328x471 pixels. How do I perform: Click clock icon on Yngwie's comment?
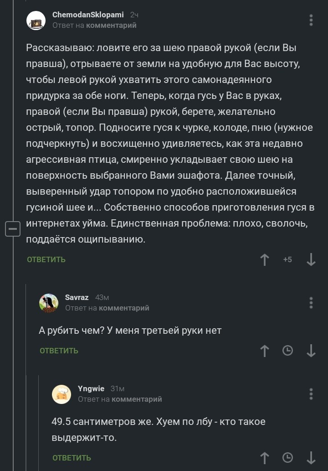click(288, 458)
